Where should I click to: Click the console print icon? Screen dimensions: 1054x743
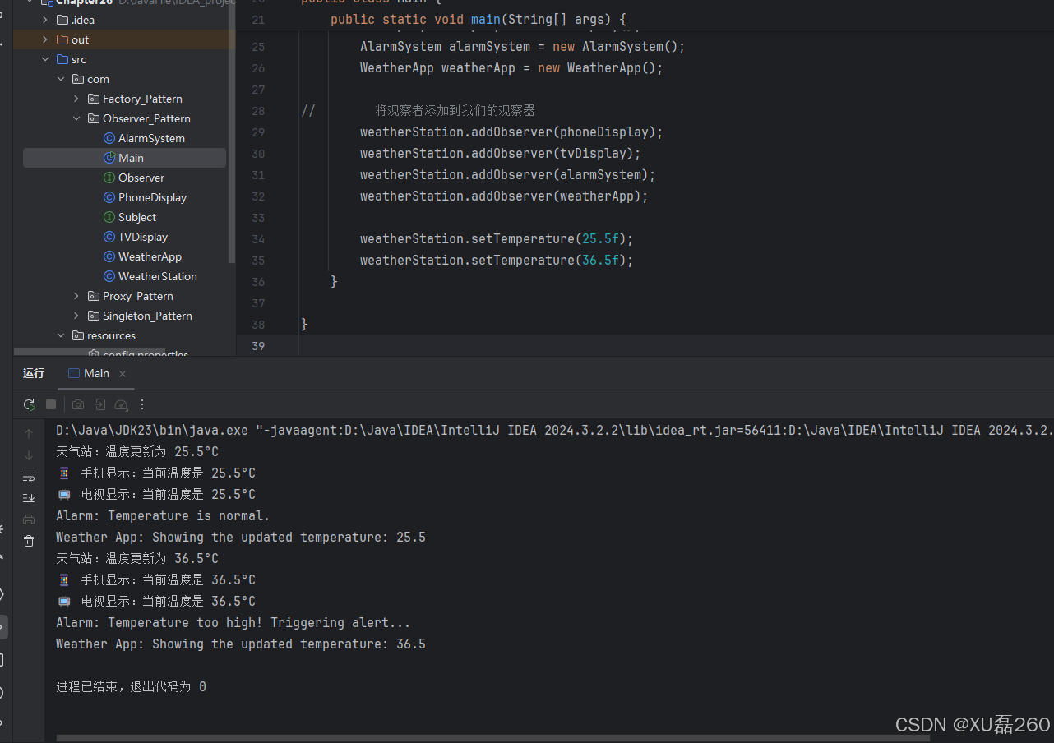click(29, 519)
